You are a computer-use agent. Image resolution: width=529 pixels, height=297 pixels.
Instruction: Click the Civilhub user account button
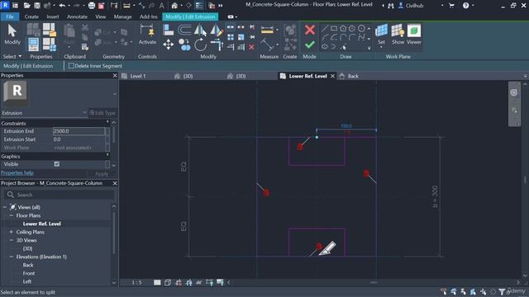pyautogui.click(x=411, y=6)
